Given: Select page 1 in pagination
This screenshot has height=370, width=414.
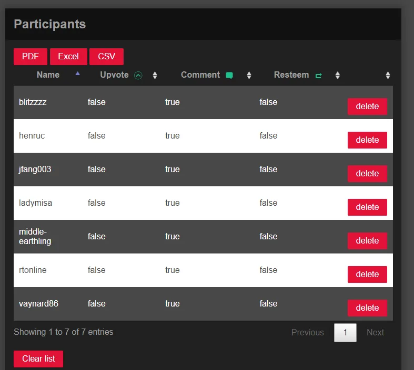Looking at the screenshot, I should (345, 333).
